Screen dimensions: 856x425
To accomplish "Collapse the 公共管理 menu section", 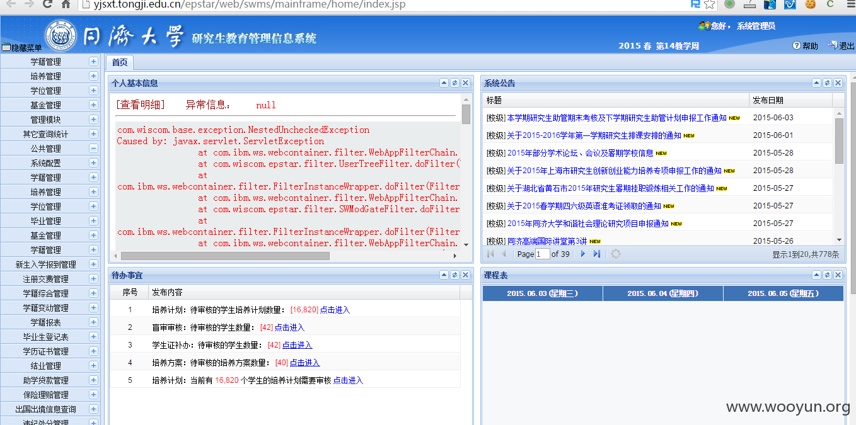I will (x=93, y=149).
